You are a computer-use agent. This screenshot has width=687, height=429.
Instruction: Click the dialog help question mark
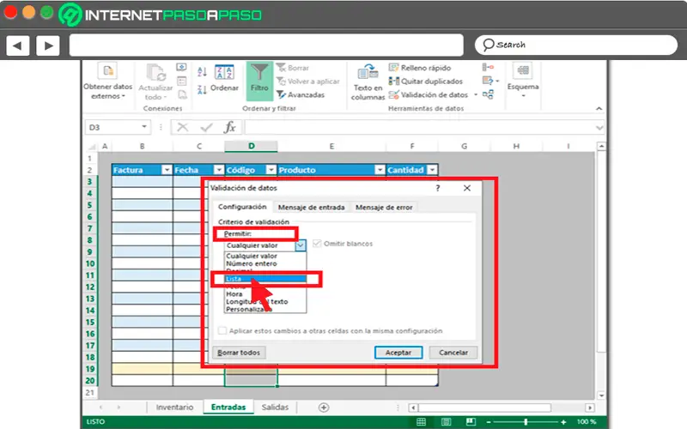437,188
